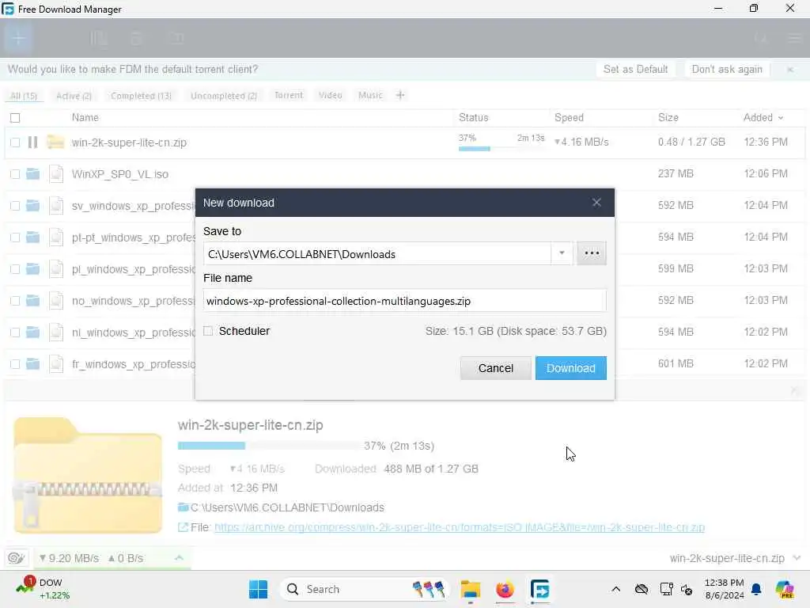810x608 pixels.
Task: Browse for folder with three-dots button
Action: 592,253
